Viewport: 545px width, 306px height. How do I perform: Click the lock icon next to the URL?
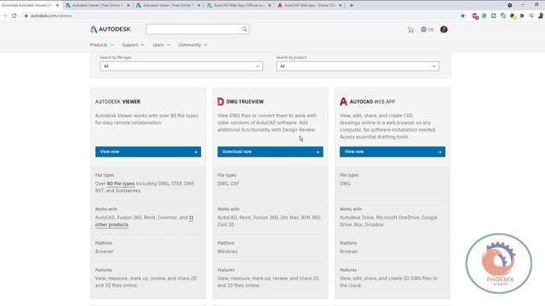[x=26, y=15]
